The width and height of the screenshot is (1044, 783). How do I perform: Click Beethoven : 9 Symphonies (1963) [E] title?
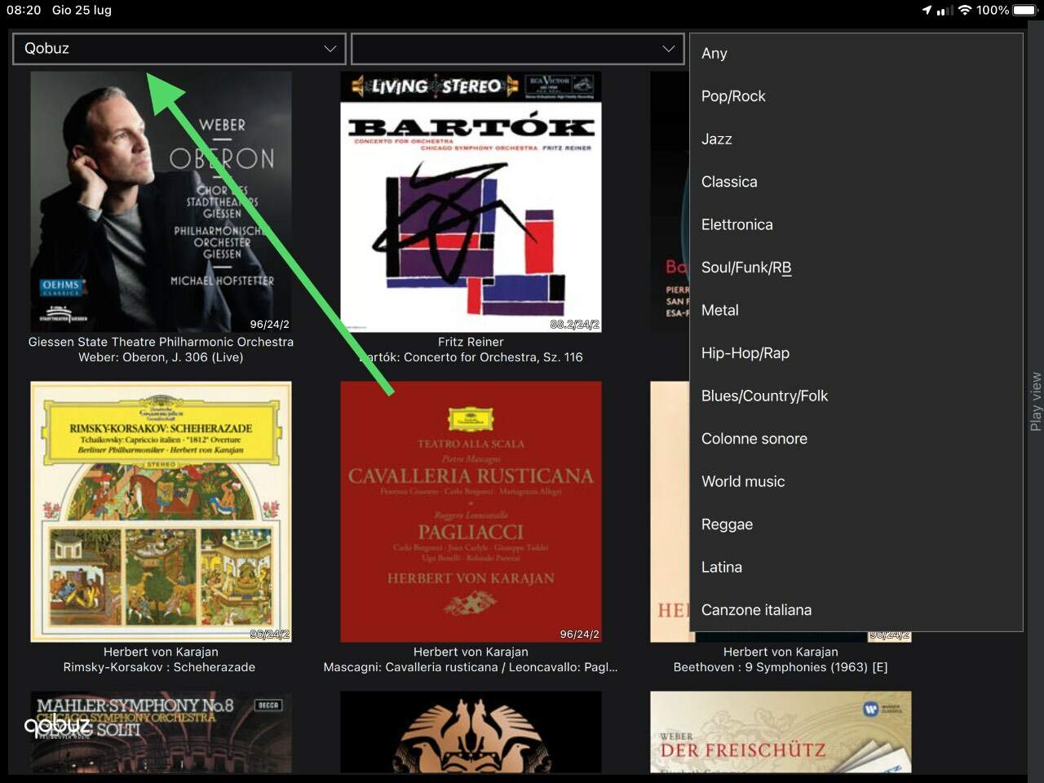pyautogui.click(x=781, y=667)
